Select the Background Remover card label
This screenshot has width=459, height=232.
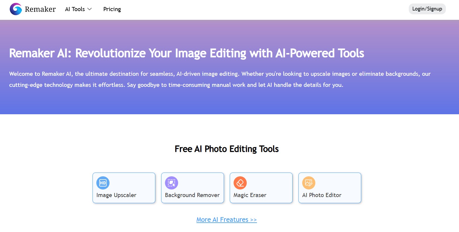[192, 195]
